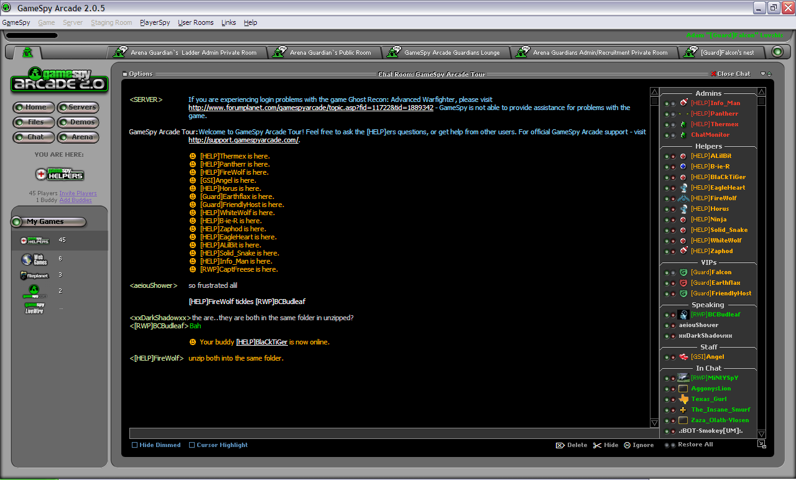
Task: Click the [HELP]BlaCkTiGer buddy link in chat
Action: (261, 342)
